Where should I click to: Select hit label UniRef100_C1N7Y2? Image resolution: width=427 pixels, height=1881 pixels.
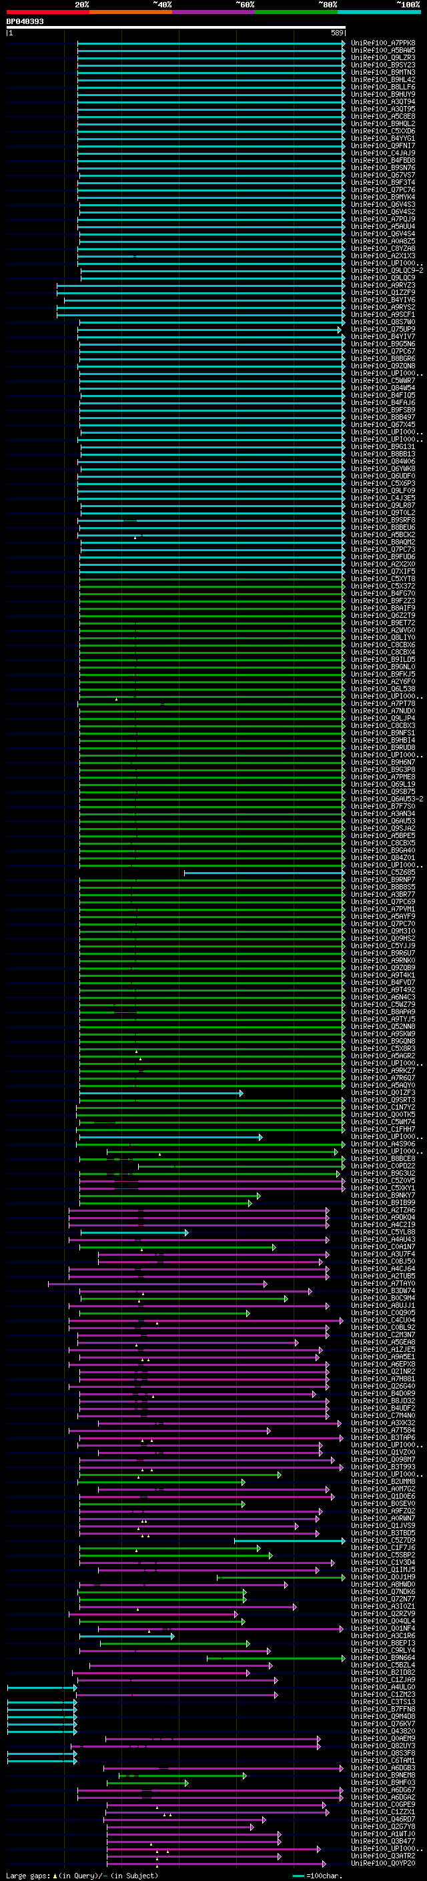[x=382, y=1108]
